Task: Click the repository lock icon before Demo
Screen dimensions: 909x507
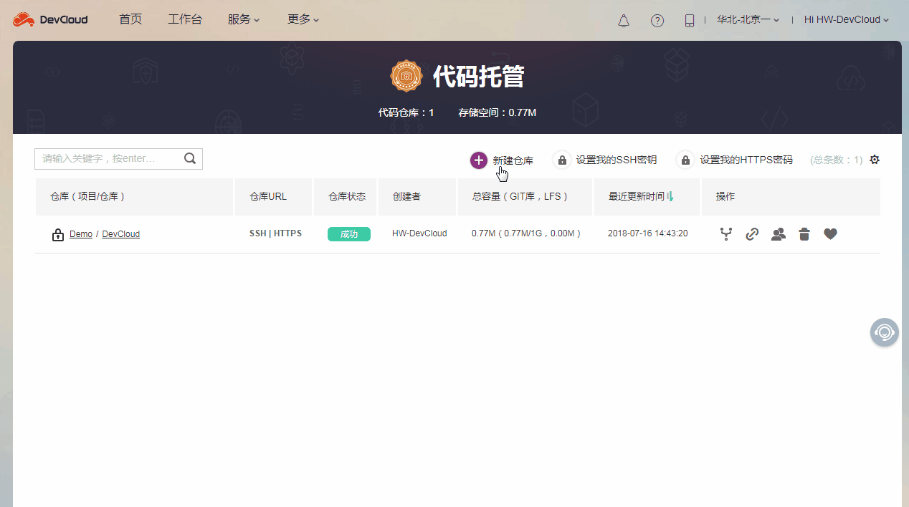Action: coord(57,234)
